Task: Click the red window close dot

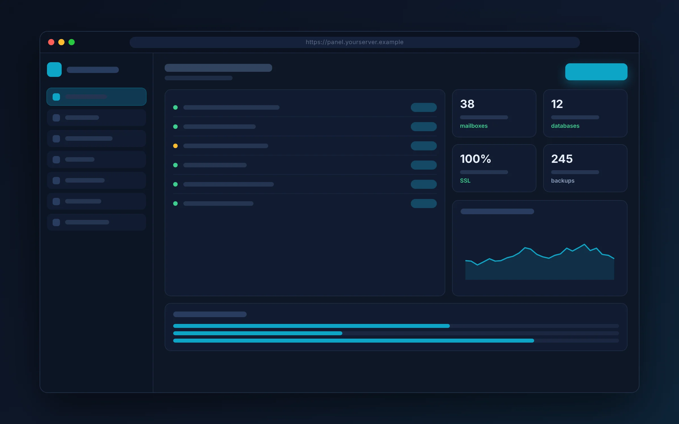Action: 51,42
